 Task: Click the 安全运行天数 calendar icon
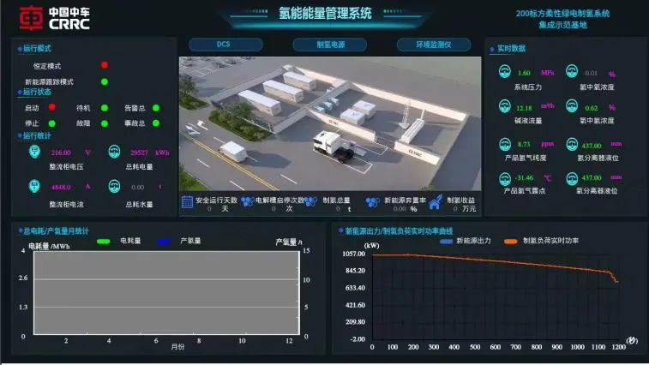coord(187,202)
